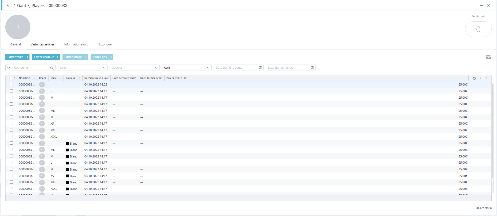Open the print icon above table
Viewport: 497px width, 216px height.
(488, 57)
